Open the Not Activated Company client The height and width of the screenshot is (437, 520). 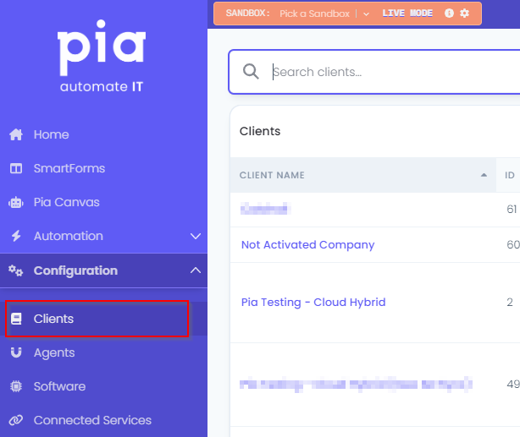pyautogui.click(x=307, y=244)
